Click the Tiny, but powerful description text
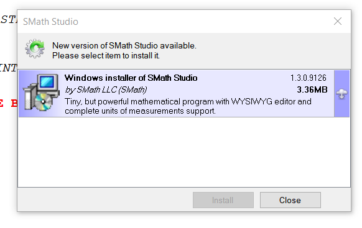Screen dimensions: 362x228 [188, 106]
